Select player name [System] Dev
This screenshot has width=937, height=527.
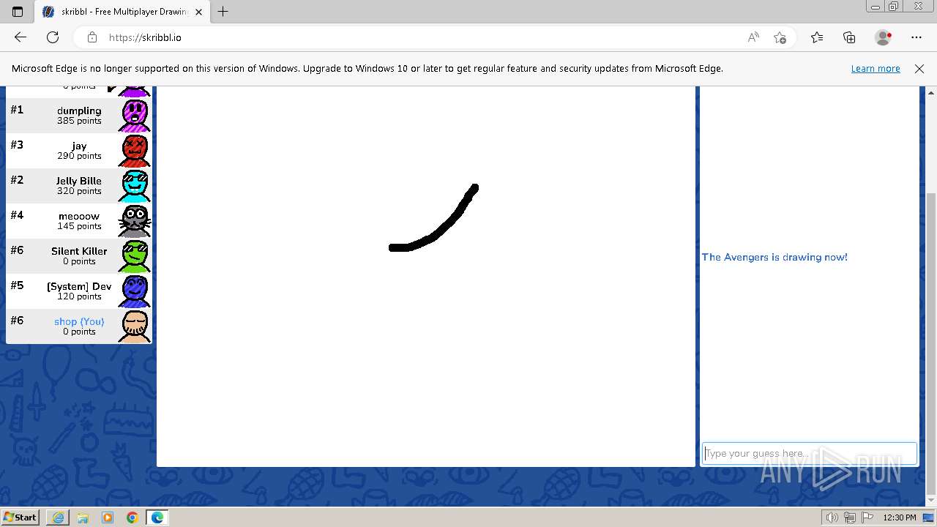click(x=79, y=286)
